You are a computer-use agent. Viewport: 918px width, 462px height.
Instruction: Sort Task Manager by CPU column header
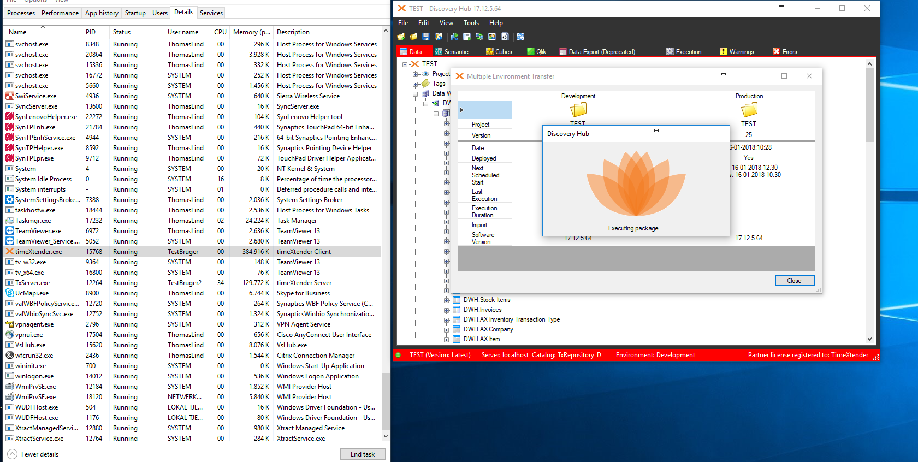pyautogui.click(x=220, y=32)
